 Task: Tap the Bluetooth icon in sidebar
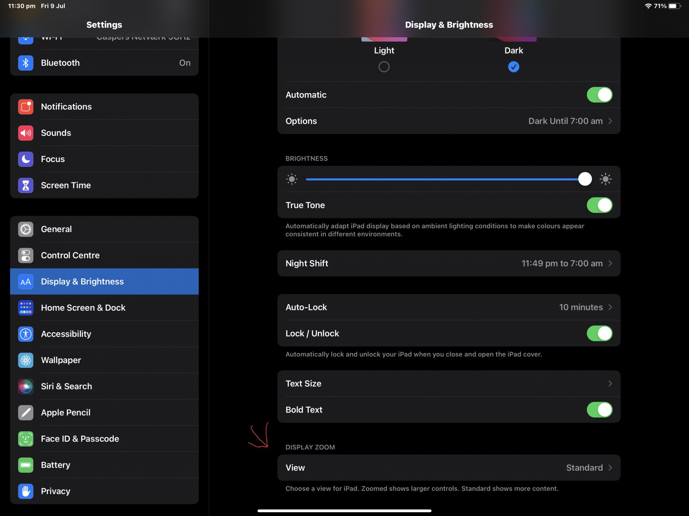point(25,63)
